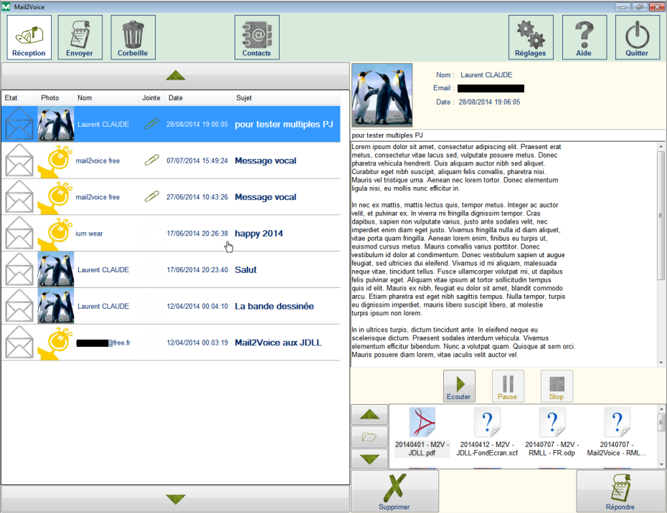Open the attachments folder button
This screenshot has height=513, width=667.
tap(369, 436)
